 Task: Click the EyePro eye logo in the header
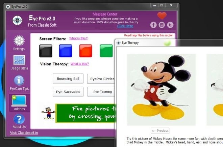tap(17, 20)
